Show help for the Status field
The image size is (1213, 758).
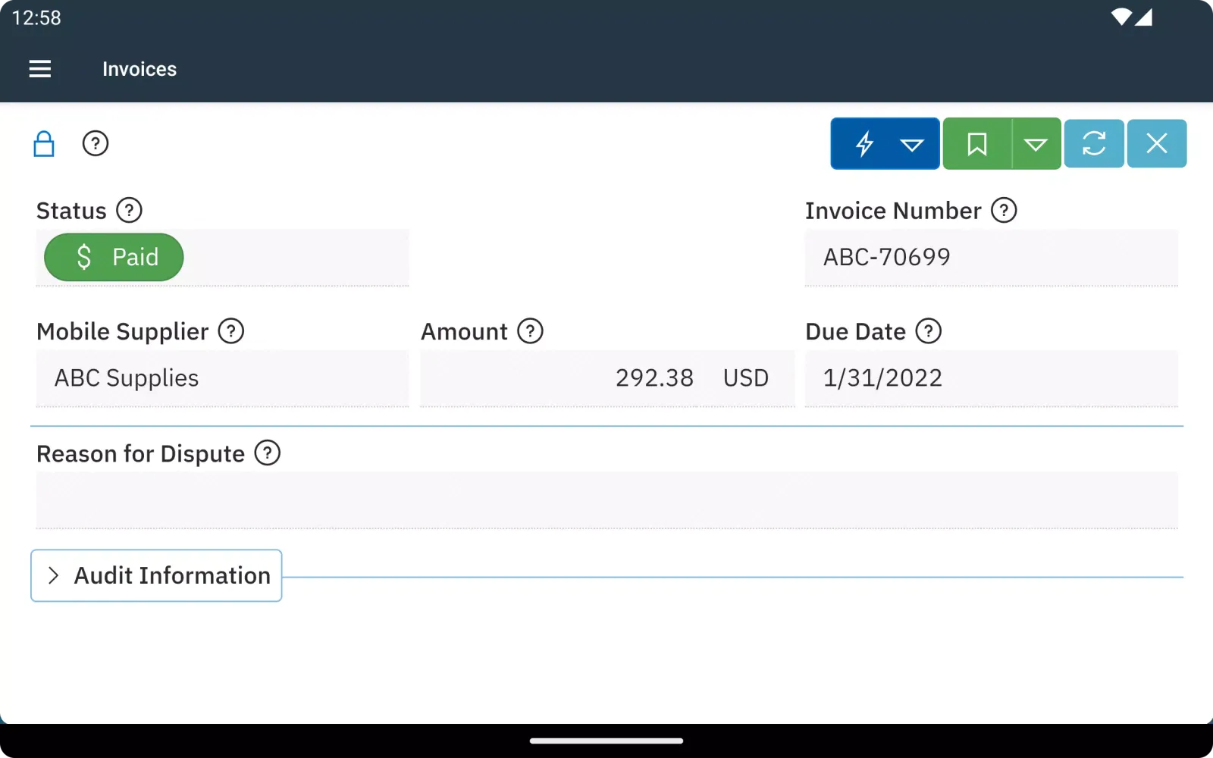[130, 210]
